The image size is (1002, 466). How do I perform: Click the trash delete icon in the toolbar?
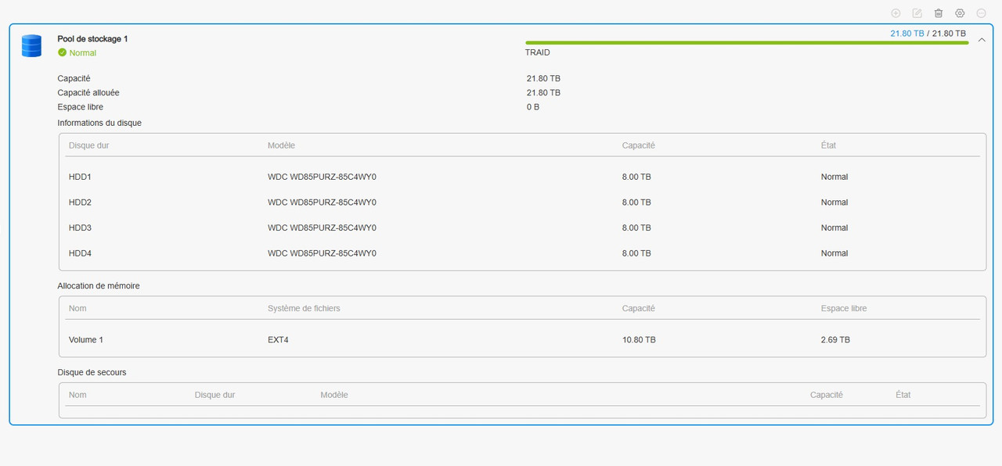tap(939, 13)
